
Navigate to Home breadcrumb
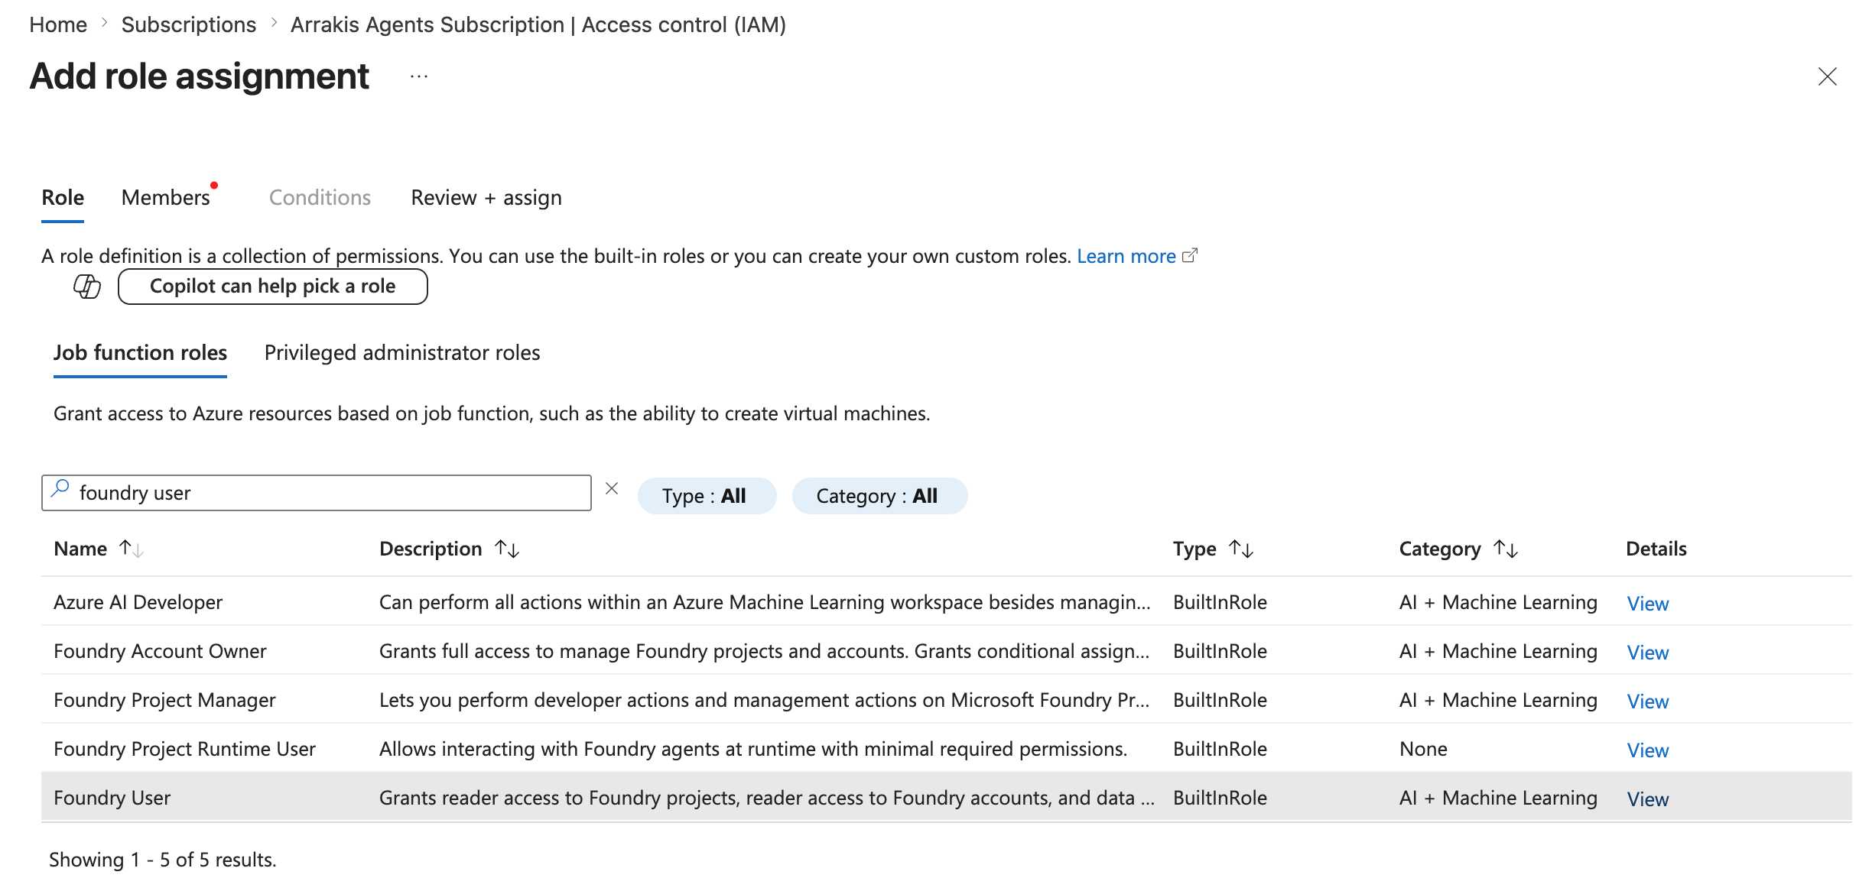(x=58, y=25)
